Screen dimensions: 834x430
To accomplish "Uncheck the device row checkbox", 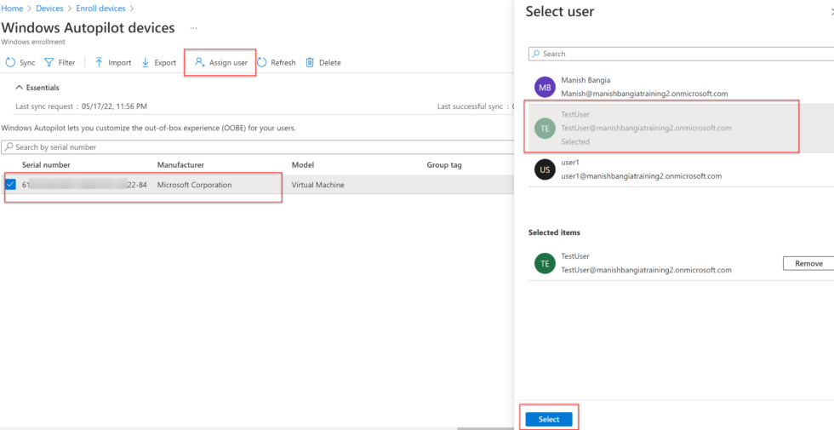I will [10, 185].
